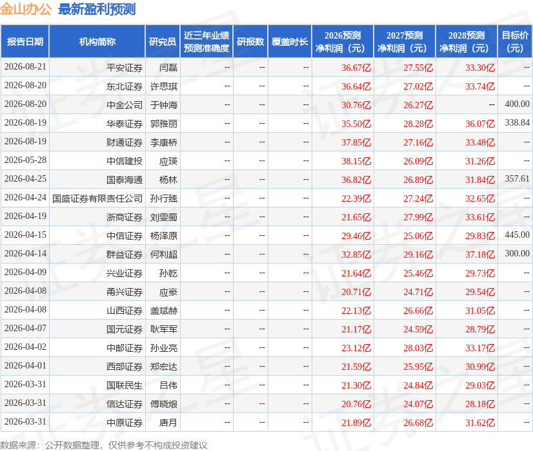This screenshot has height=451, width=533.
Task: Select the 2026-04-15 report date cell
Action: click(x=25, y=235)
